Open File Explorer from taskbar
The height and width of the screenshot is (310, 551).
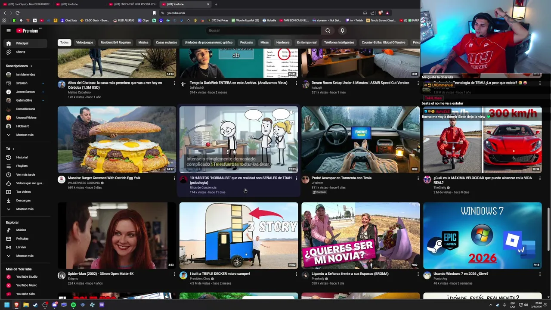[x=26, y=305]
